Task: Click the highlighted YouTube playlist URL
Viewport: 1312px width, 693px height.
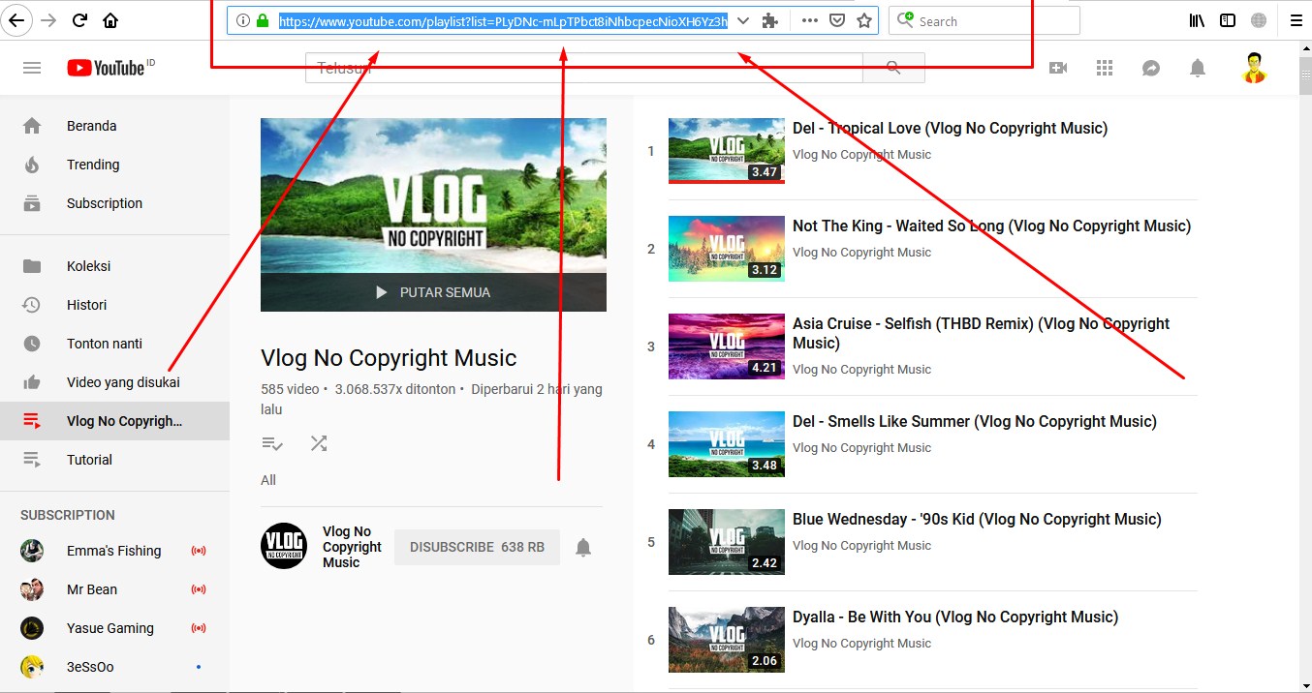Action: pyautogui.click(x=503, y=20)
